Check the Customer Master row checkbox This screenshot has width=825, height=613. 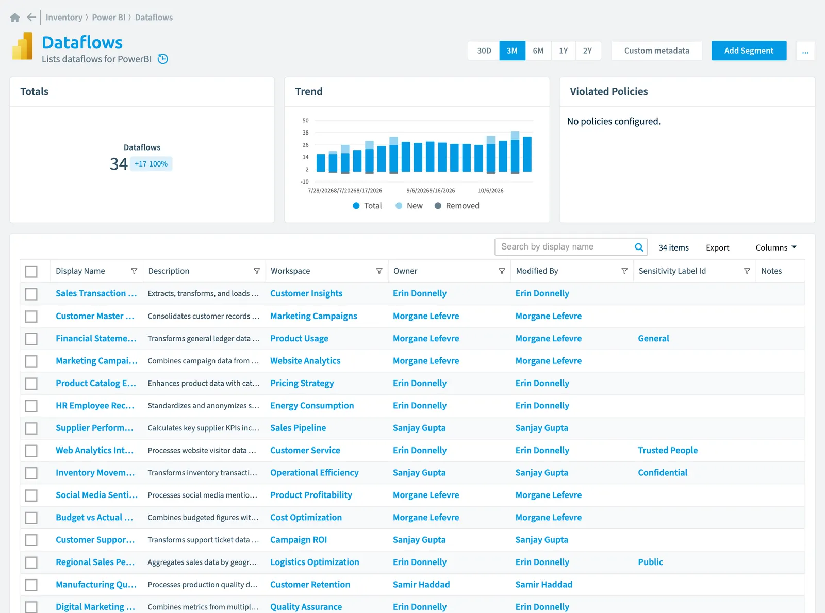pyautogui.click(x=31, y=316)
